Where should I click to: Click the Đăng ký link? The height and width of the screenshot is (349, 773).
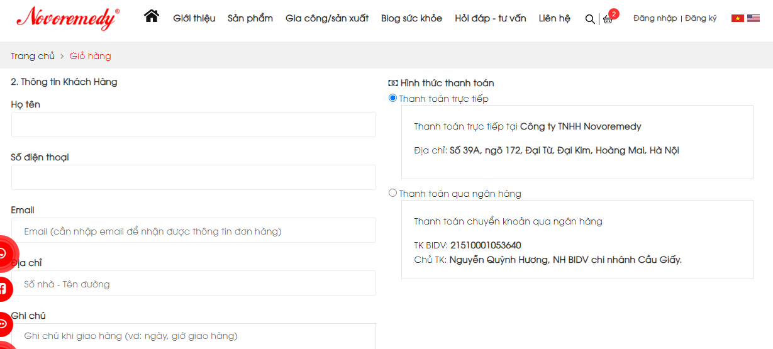701,18
